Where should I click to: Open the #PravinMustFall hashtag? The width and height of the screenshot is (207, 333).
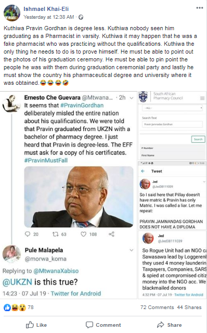46,160
